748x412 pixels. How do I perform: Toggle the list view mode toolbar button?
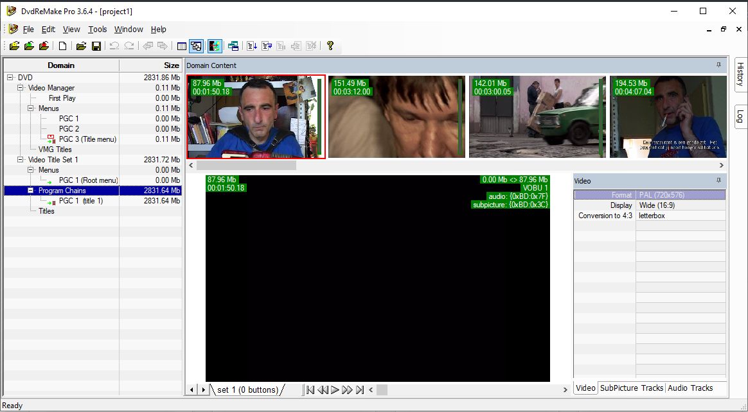[x=181, y=46]
